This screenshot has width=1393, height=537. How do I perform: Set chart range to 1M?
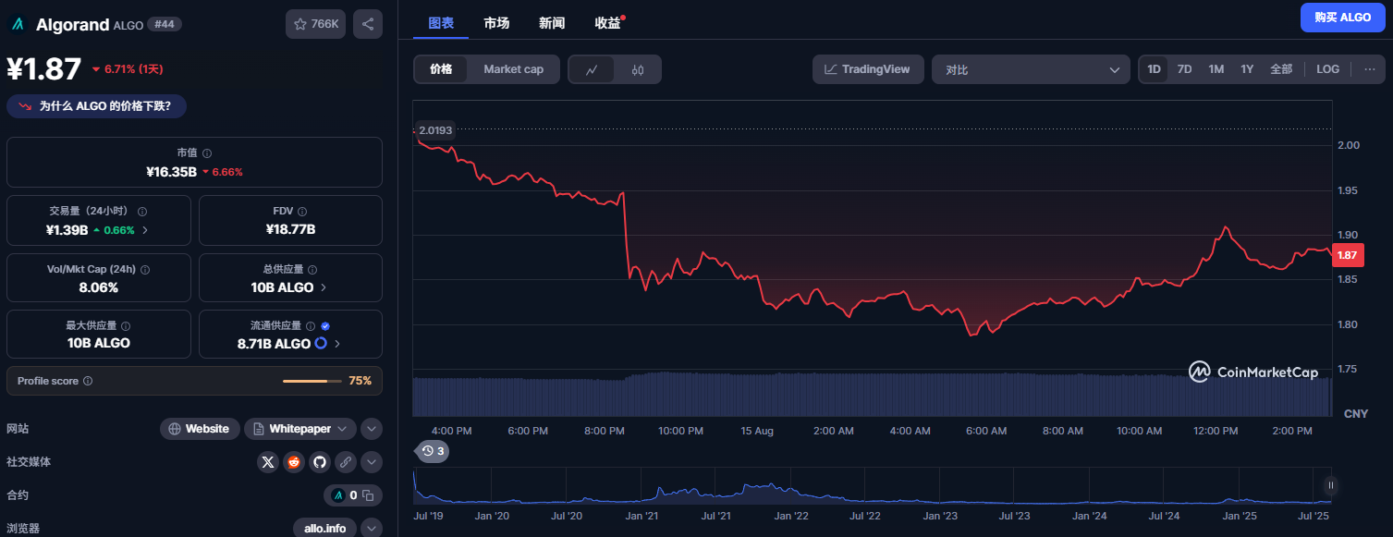click(x=1216, y=69)
